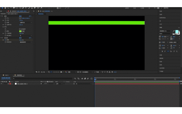Screen dimensions: 182x114
Task: Click the eyedropper in Character panel
Action: click(174, 31)
